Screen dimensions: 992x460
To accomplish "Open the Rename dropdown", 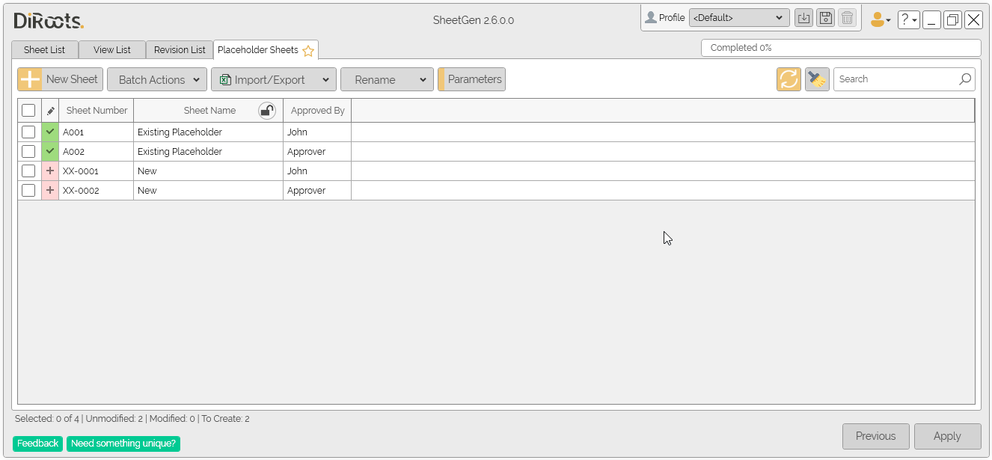I will click(x=387, y=79).
